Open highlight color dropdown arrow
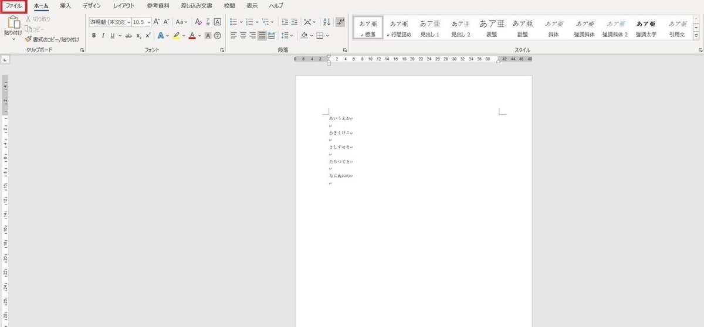This screenshot has height=327, width=704. tap(183, 35)
